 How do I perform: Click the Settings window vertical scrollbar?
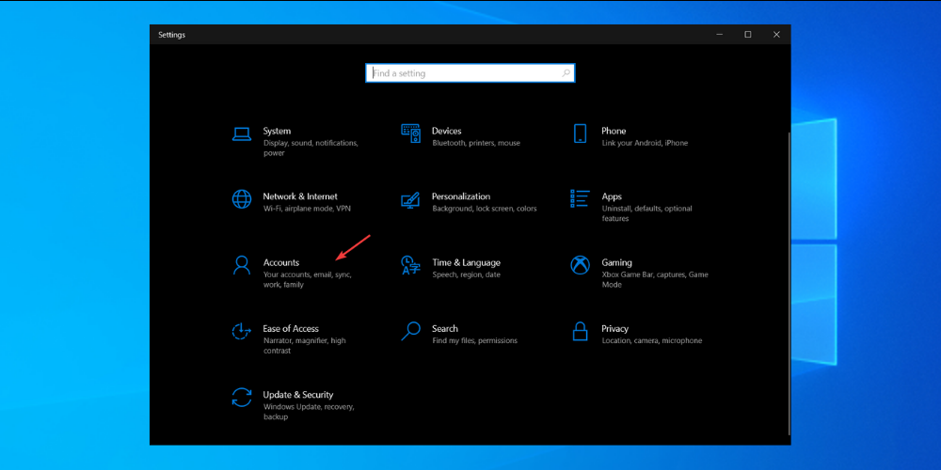click(788, 283)
